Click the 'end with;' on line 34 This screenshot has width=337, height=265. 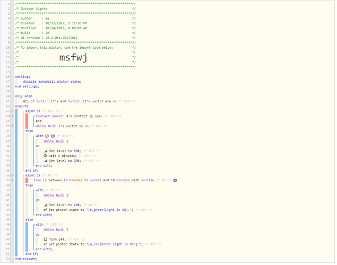(44, 166)
